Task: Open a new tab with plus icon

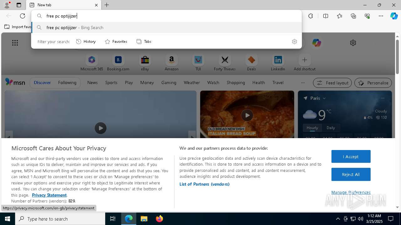Action: click(107, 5)
